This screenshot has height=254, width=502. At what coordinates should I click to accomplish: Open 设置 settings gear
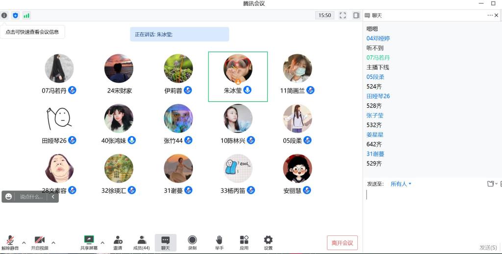268,242
